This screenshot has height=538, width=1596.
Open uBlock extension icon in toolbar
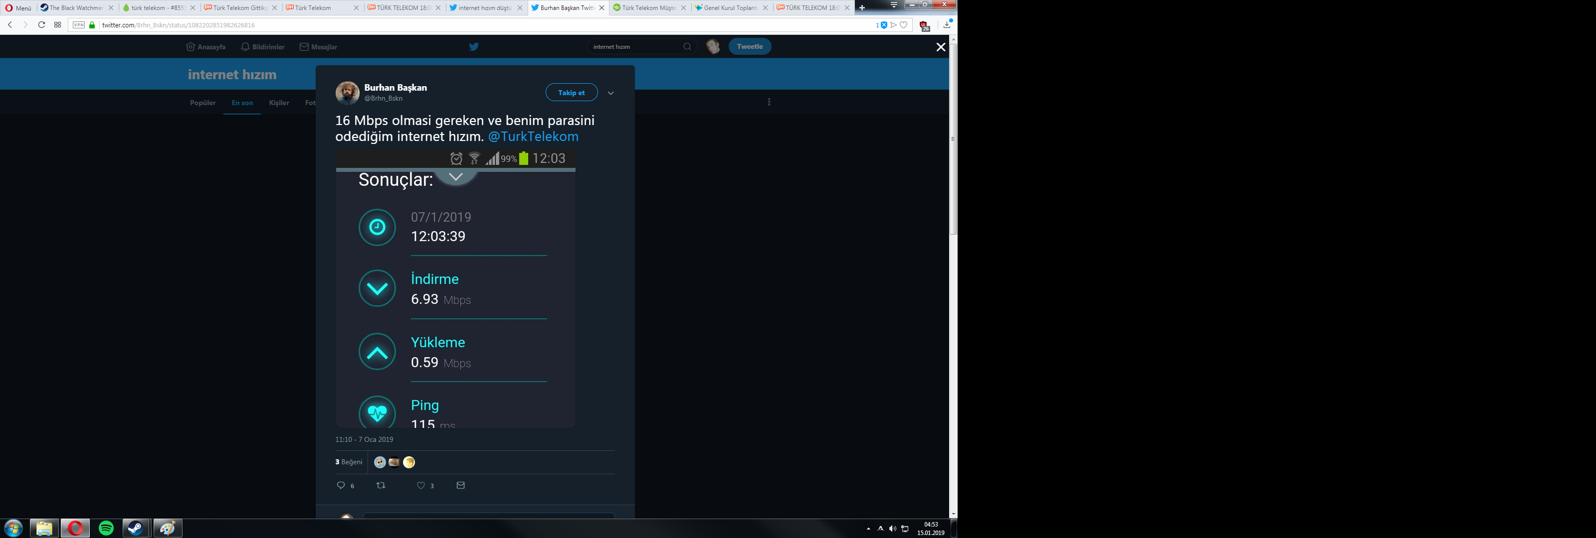click(x=924, y=25)
